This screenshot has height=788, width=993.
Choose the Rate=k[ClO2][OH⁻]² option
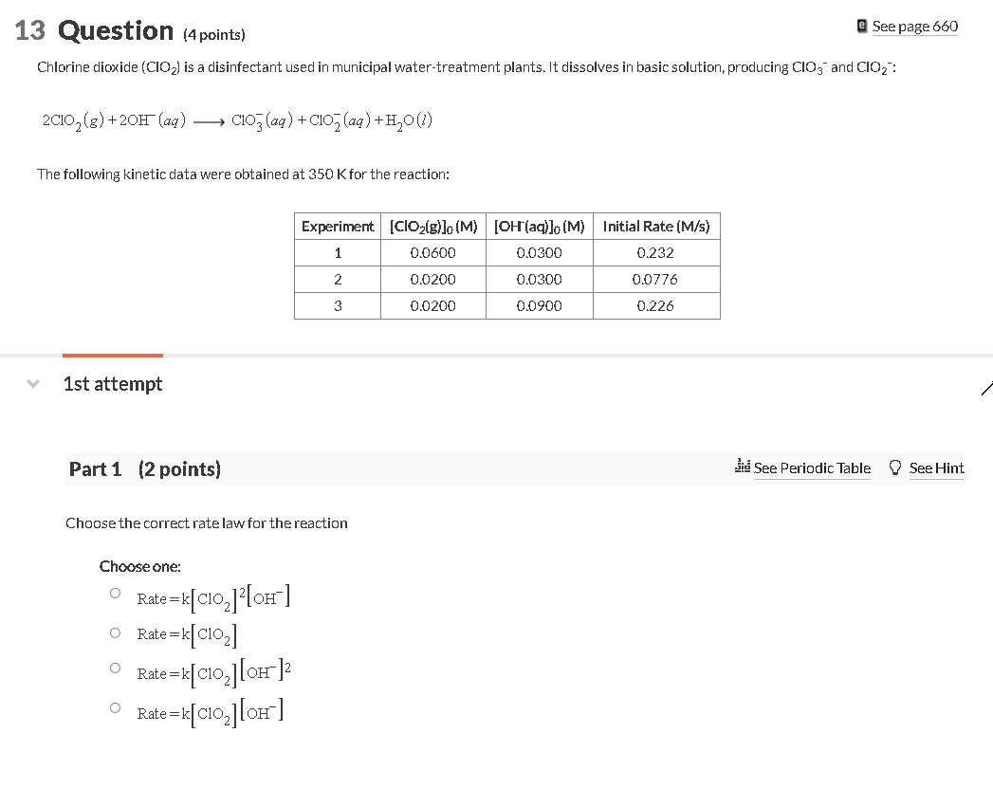[115, 667]
